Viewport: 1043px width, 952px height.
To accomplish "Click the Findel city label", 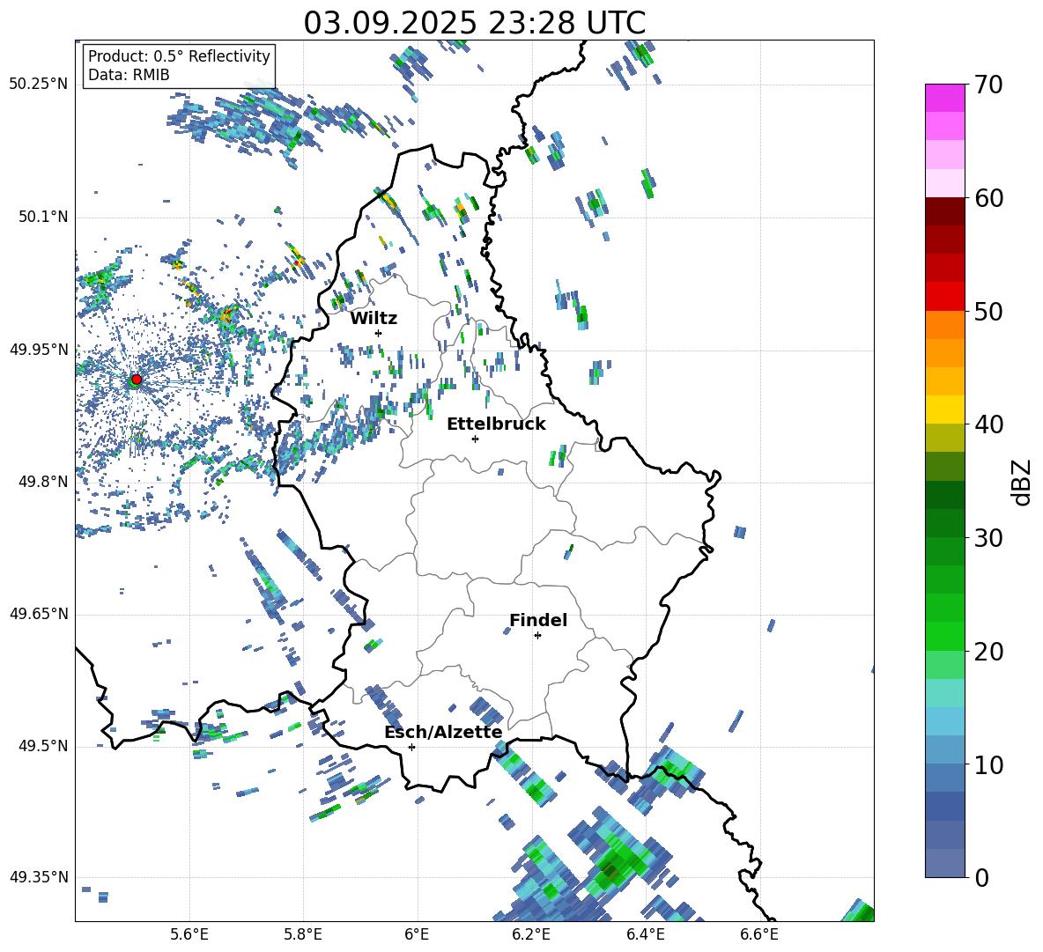I will [x=538, y=620].
